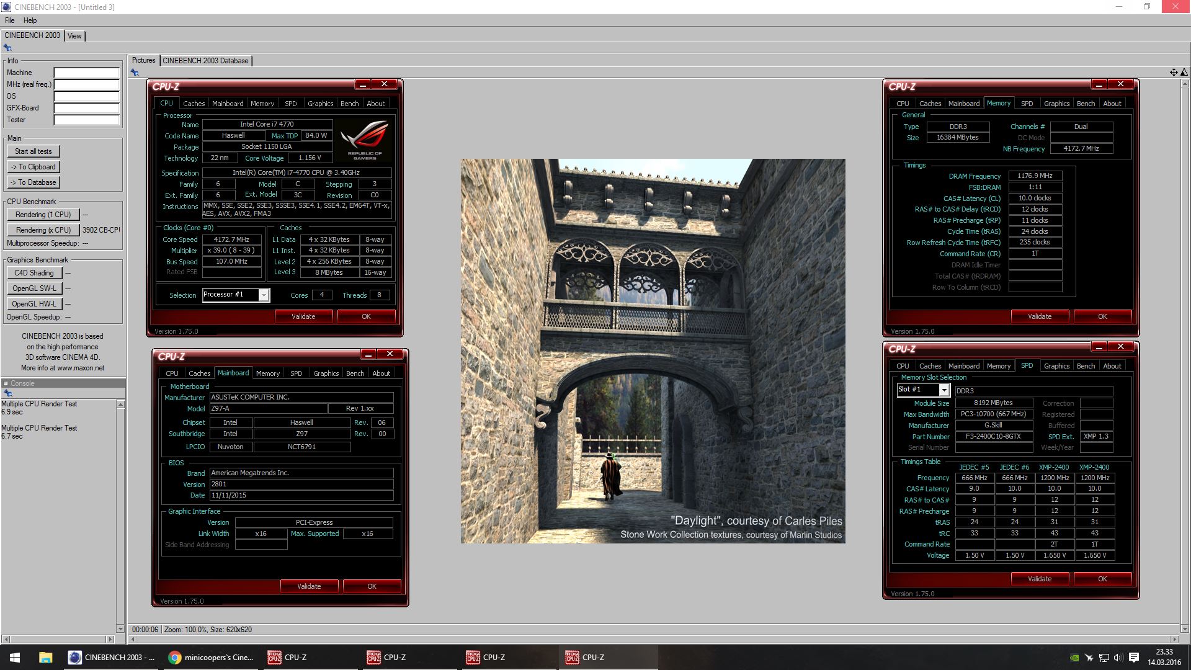Click the Console panel header
The width and height of the screenshot is (1191, 670).
63,383
